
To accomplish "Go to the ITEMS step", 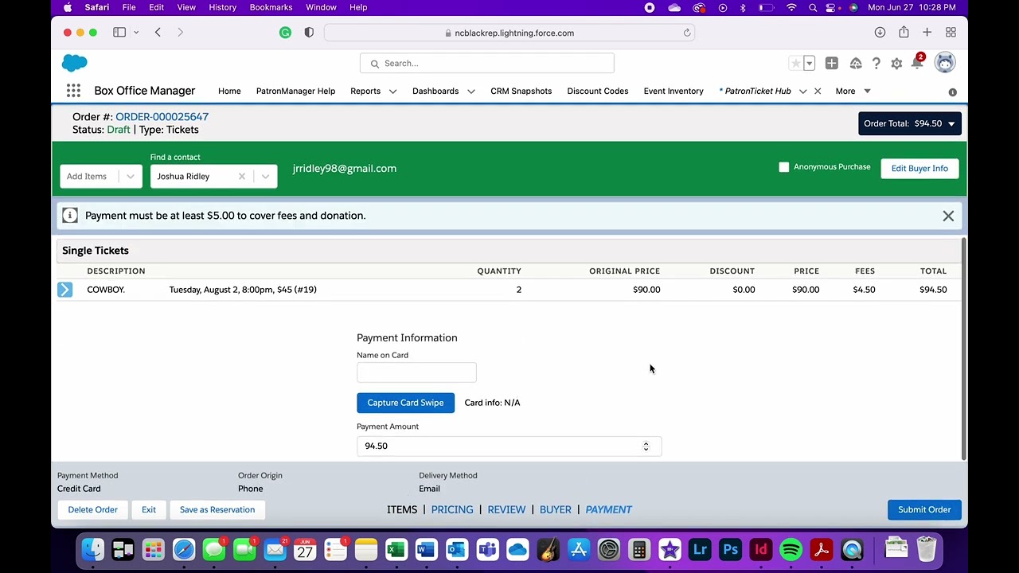I will coord(402,509).
